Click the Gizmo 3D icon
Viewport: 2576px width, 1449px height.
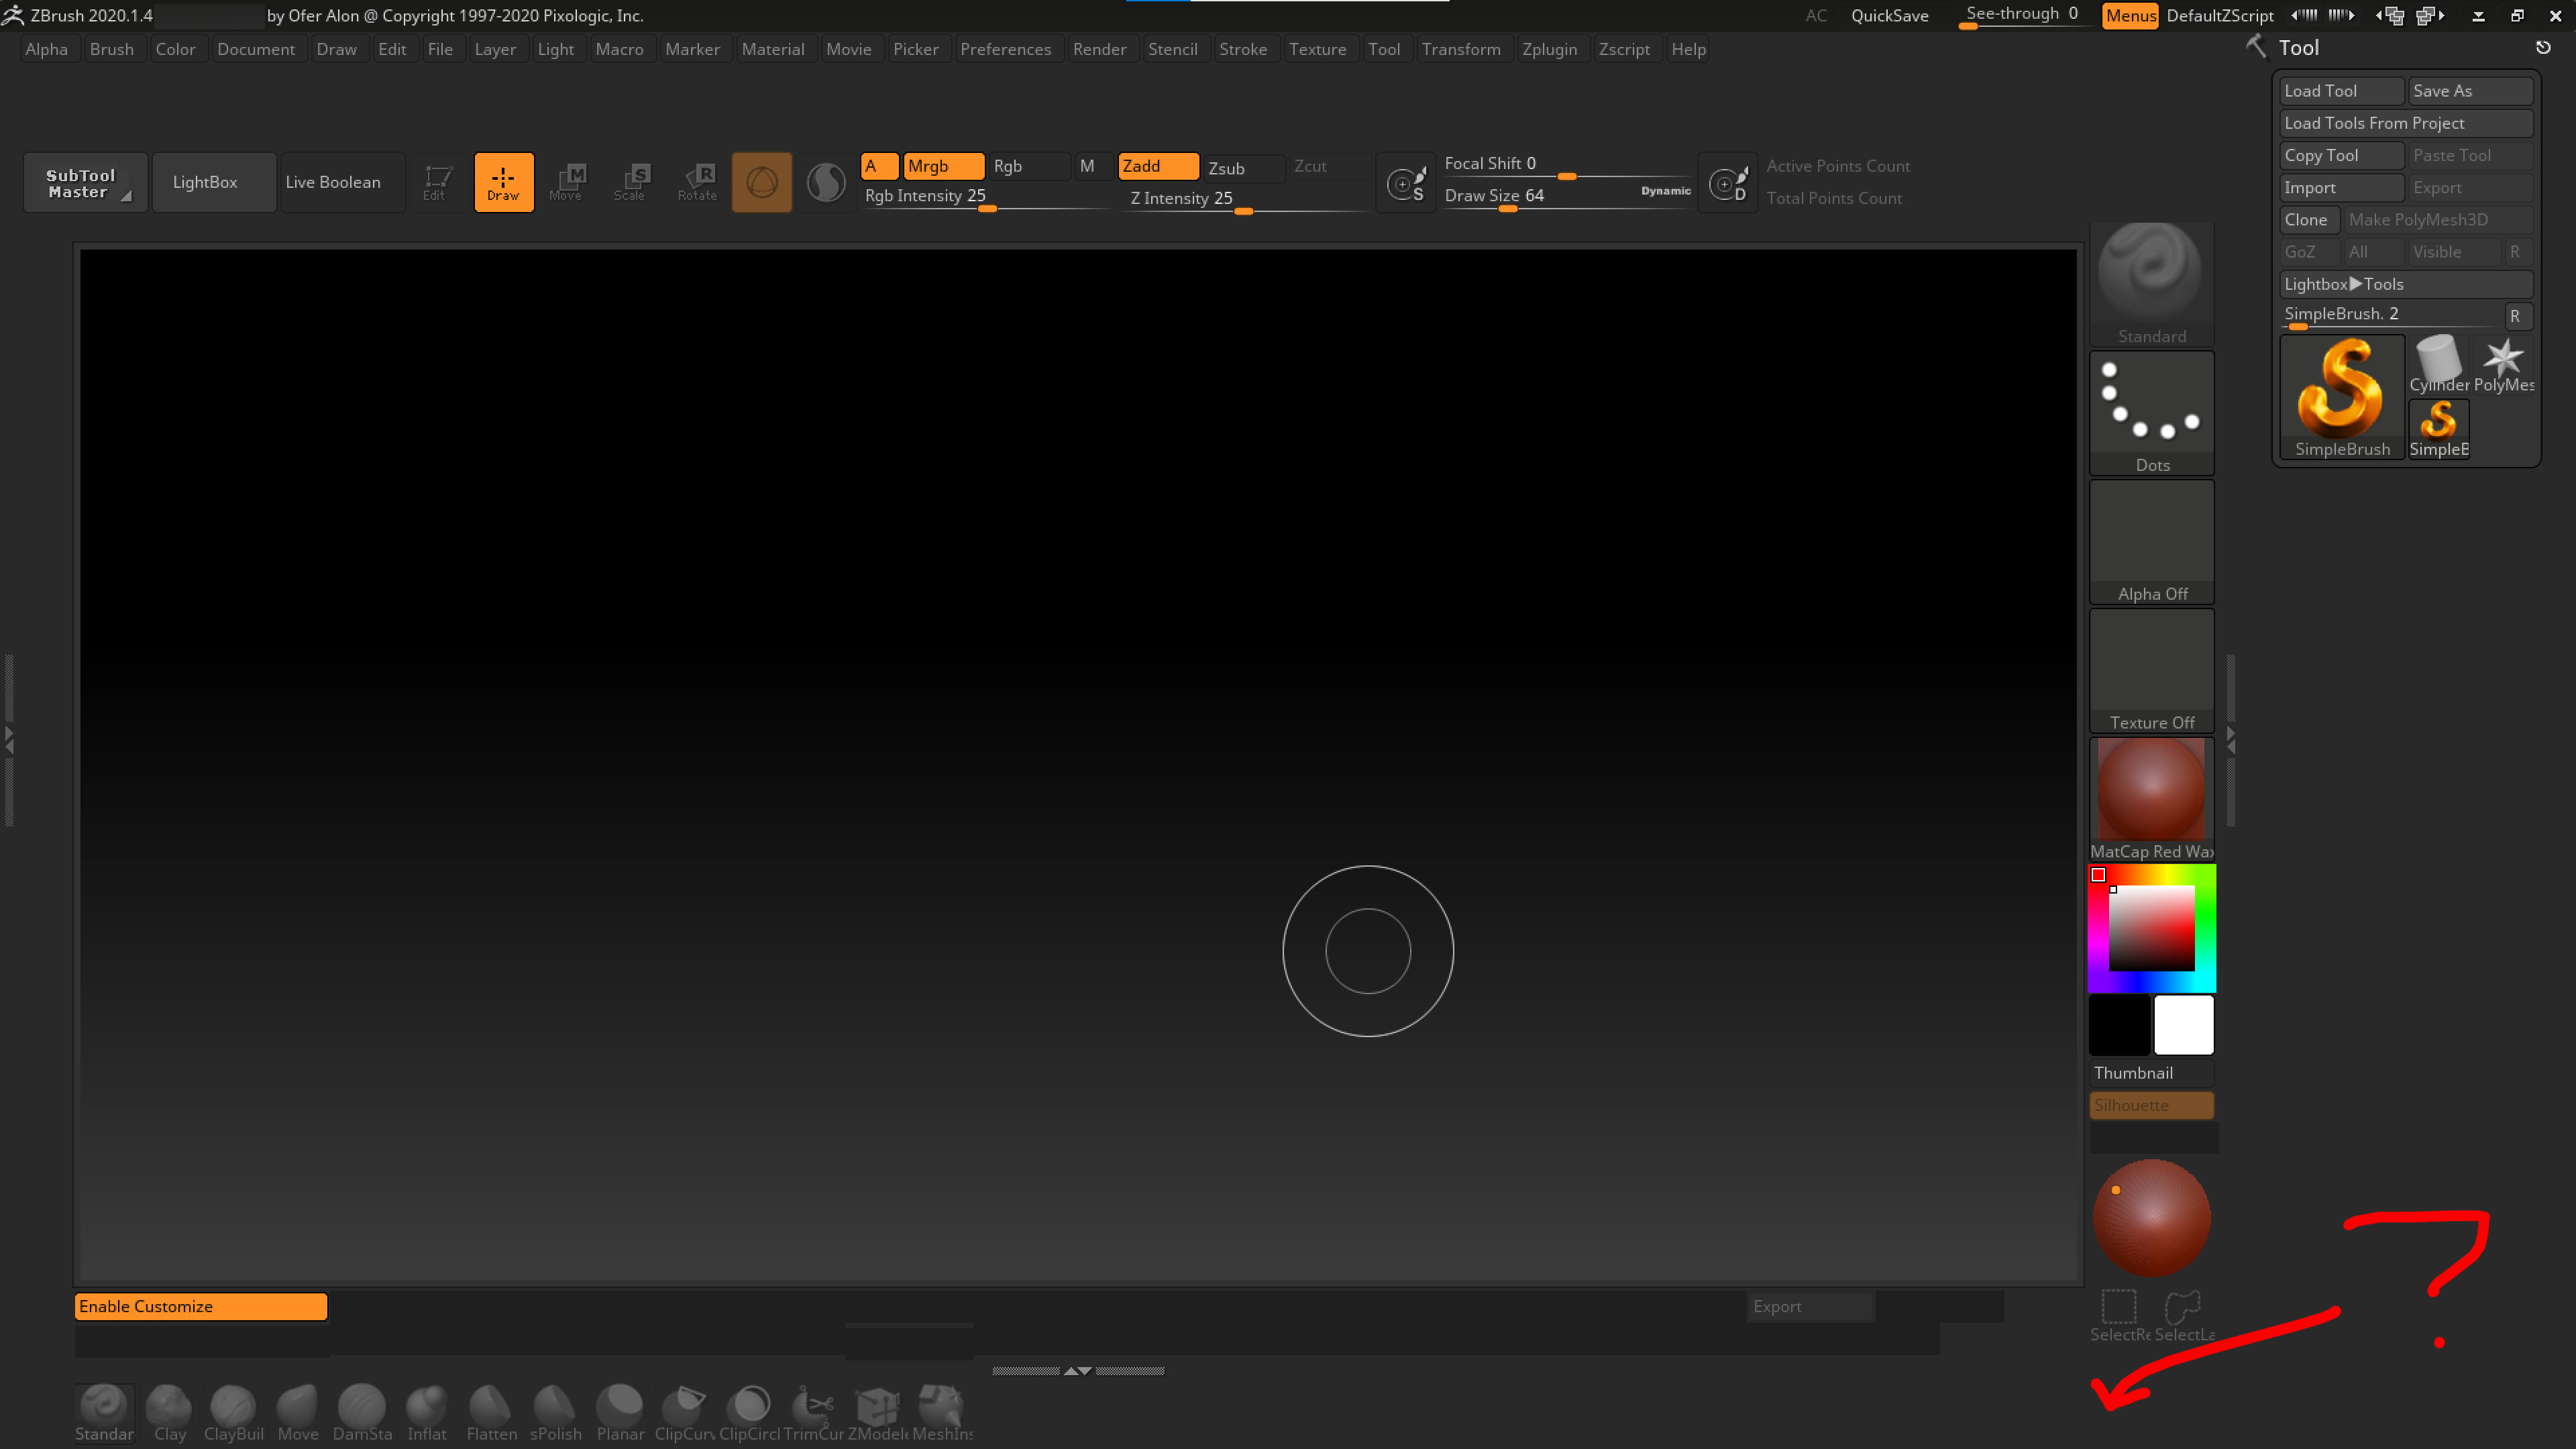[761, 182]
